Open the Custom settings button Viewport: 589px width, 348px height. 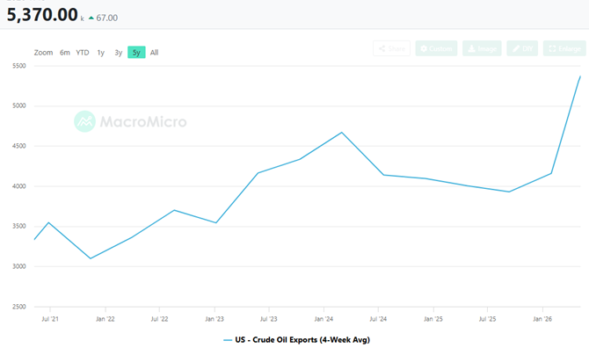pyautogui.click(x=436, y=48)
